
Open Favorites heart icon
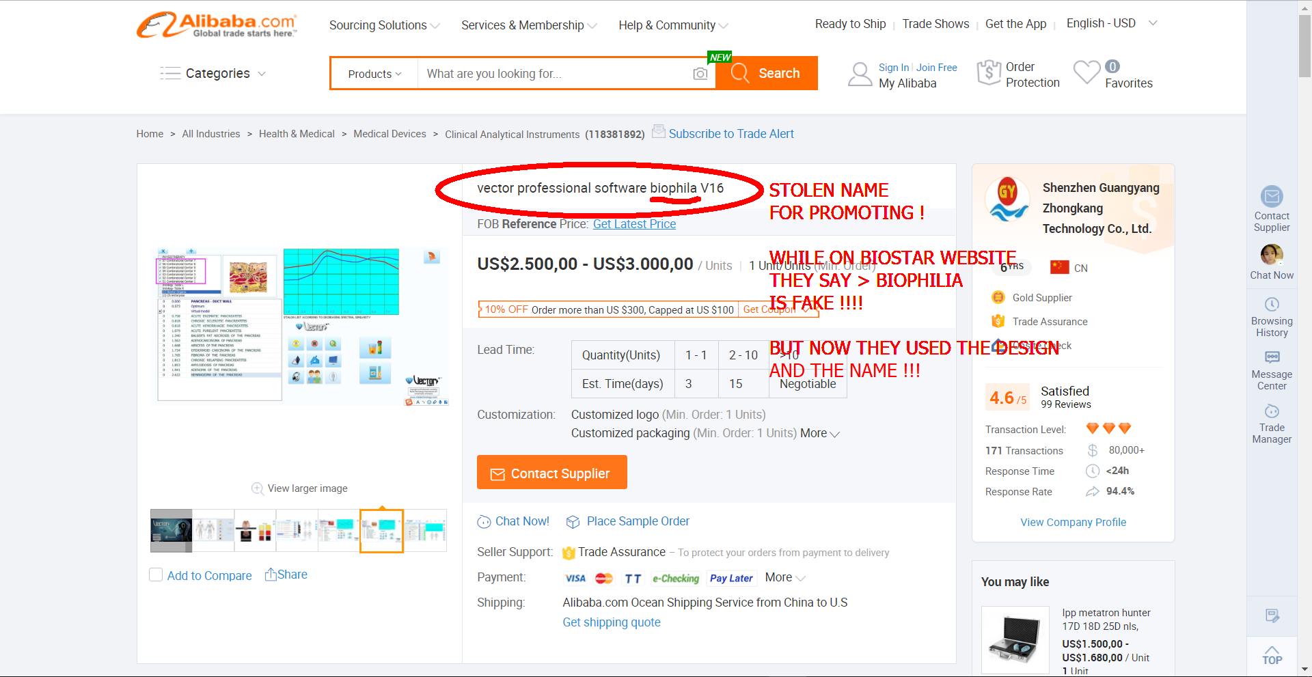pyautogui.click(x=1086, y=72)
